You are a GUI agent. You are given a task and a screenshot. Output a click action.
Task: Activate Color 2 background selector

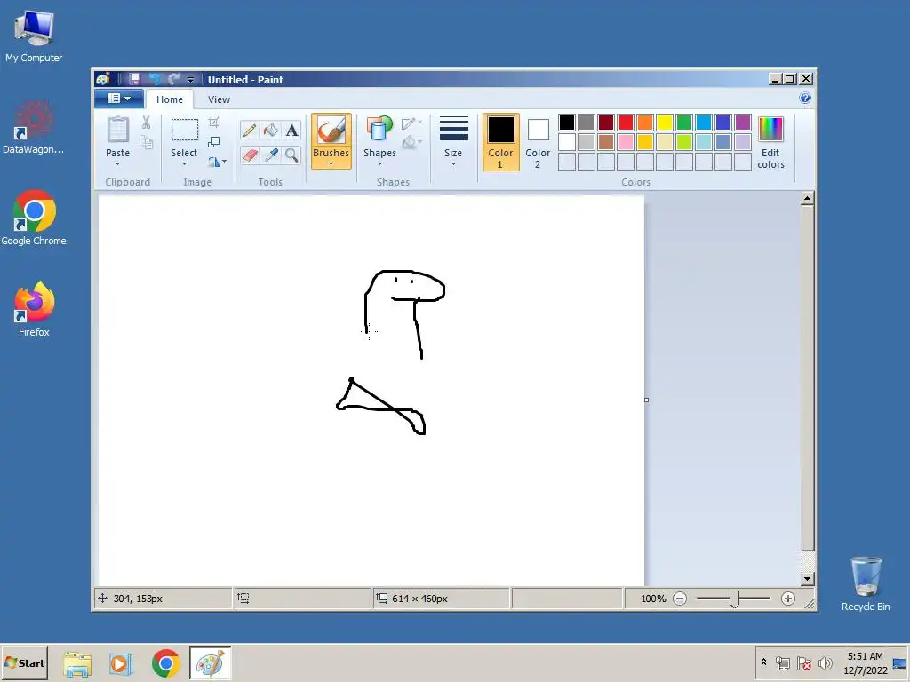[538, 142]
